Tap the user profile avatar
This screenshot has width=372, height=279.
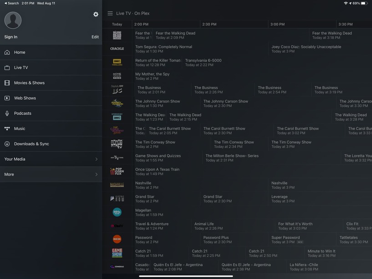(13, 20)
